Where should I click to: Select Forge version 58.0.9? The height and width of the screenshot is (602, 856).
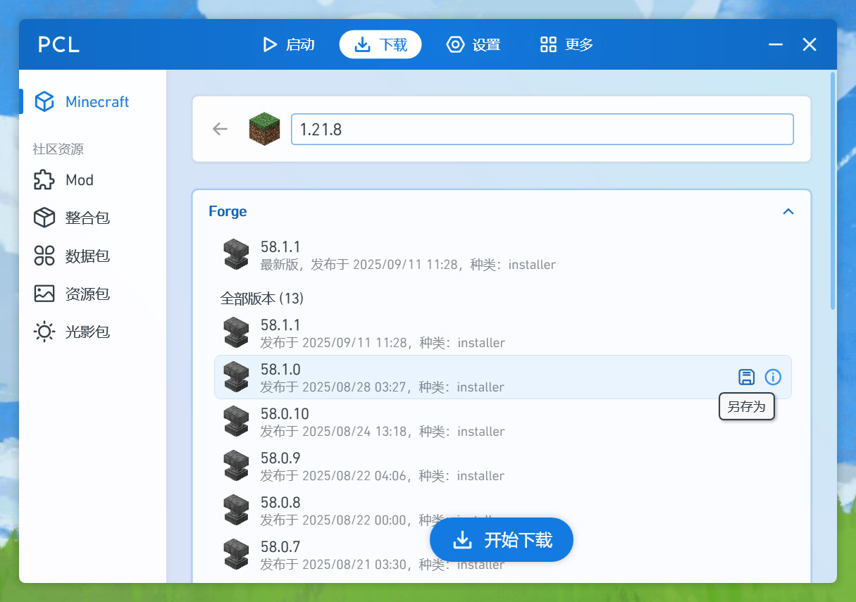(503, 466)
